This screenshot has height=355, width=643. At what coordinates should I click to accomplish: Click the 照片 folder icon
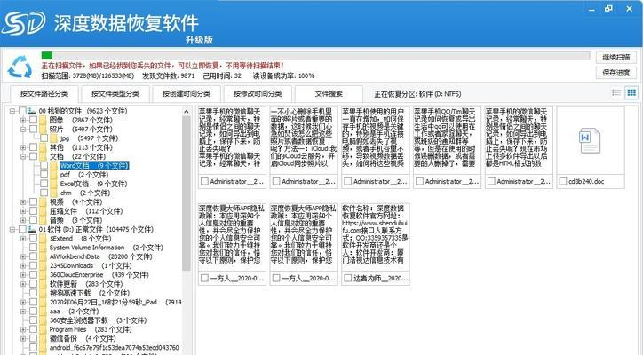pos(43,129)
